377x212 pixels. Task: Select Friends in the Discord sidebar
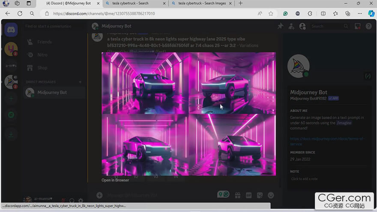coord(45,42)
